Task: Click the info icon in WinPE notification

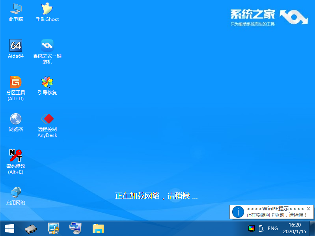Action: 238,212
